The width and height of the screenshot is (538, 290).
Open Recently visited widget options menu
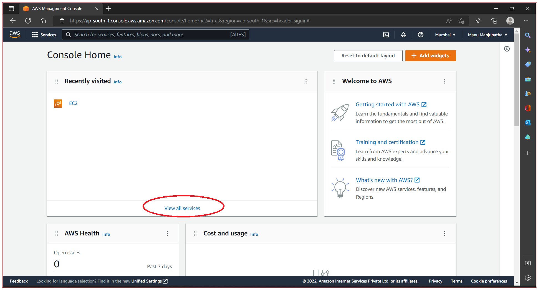pyautogui.click(x=306, y=81)
